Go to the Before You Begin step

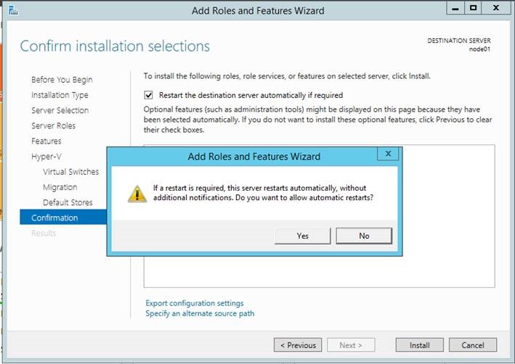[62, 80]
